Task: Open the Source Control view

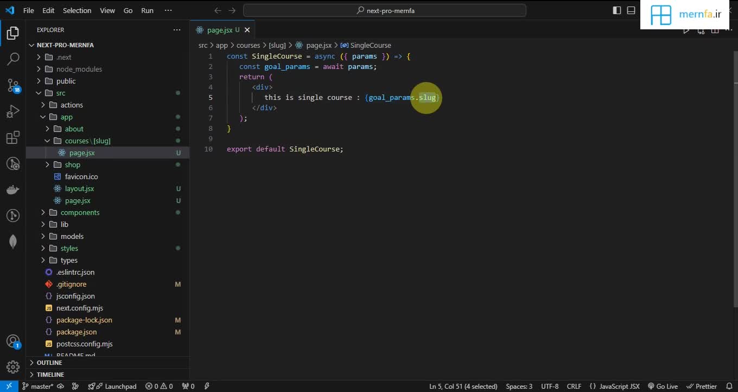Action: [13, 85]
